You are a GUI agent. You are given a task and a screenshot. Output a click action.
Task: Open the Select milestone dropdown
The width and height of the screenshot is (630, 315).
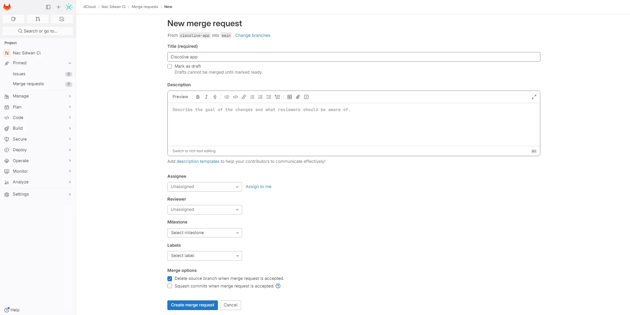click(204, 233)
